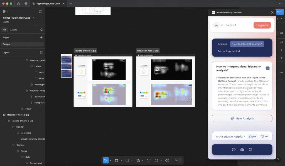Open the Home icon in title bar

[x=18, y=3]
